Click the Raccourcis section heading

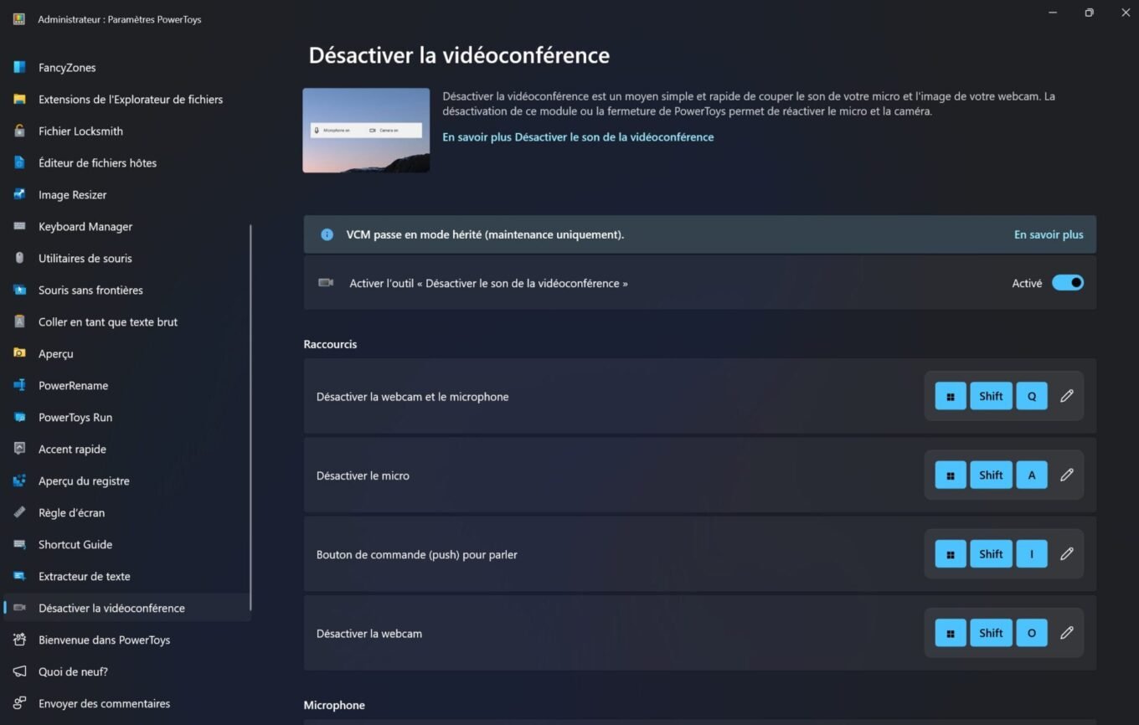(330, 344)
